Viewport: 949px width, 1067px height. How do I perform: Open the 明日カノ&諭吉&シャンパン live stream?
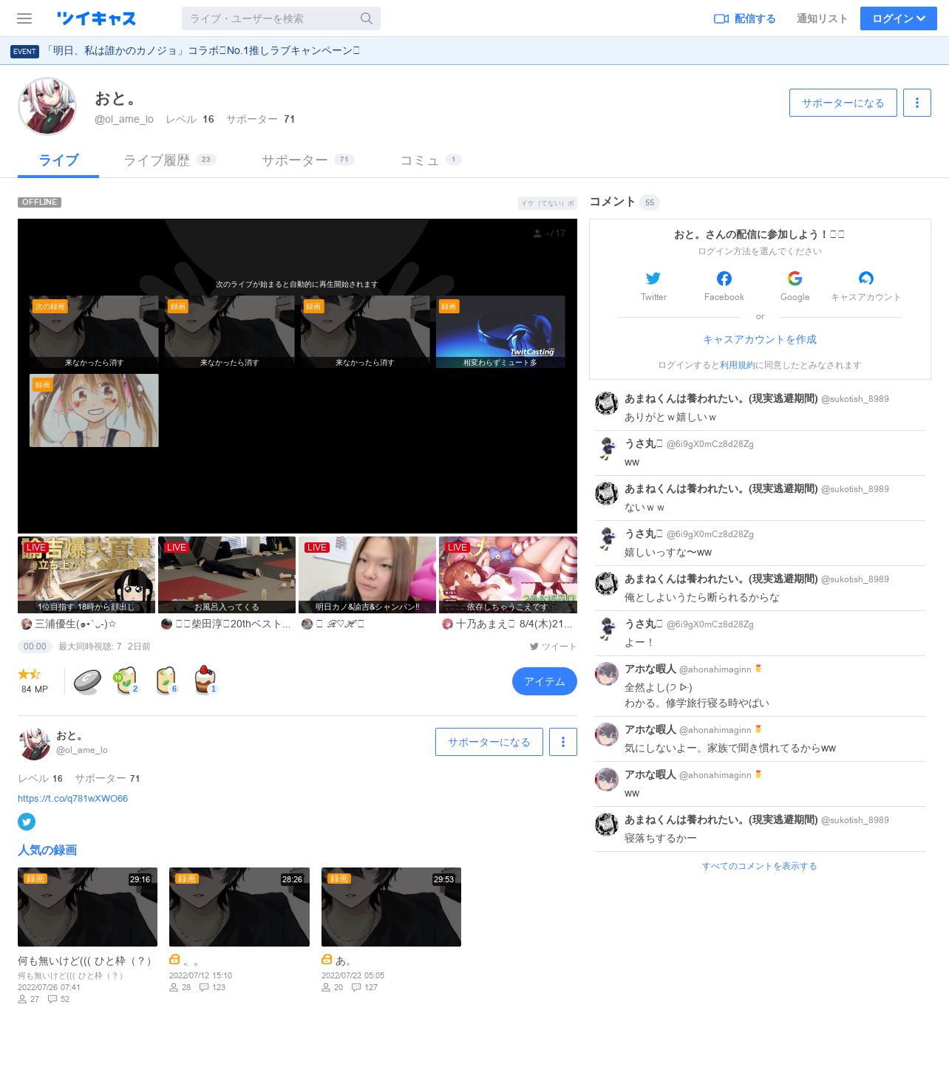[367, 575]
